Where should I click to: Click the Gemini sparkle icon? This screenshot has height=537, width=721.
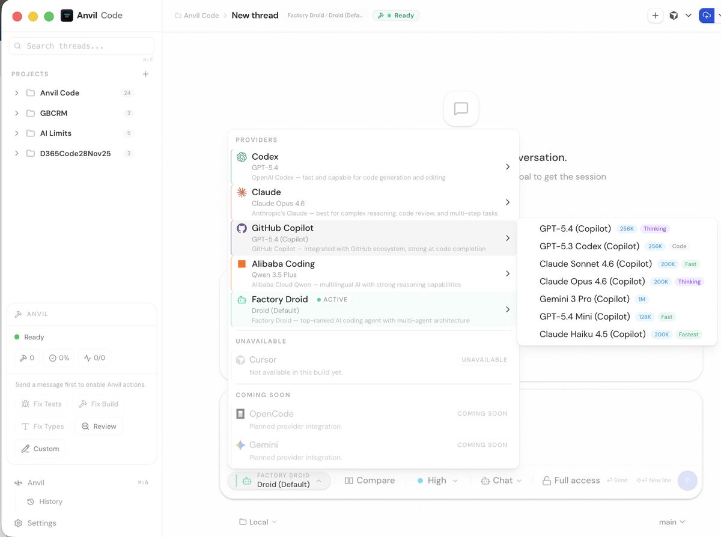pos(240,445)
